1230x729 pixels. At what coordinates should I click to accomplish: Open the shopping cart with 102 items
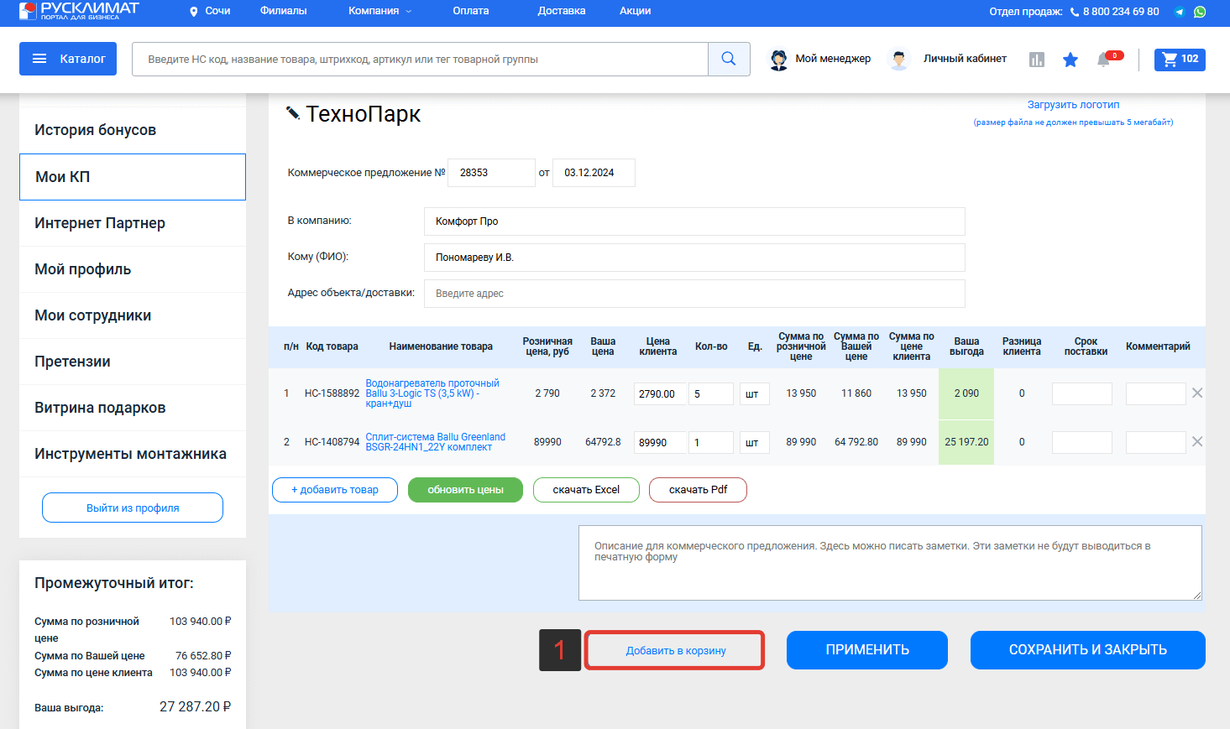click(x=1180, y=60)
